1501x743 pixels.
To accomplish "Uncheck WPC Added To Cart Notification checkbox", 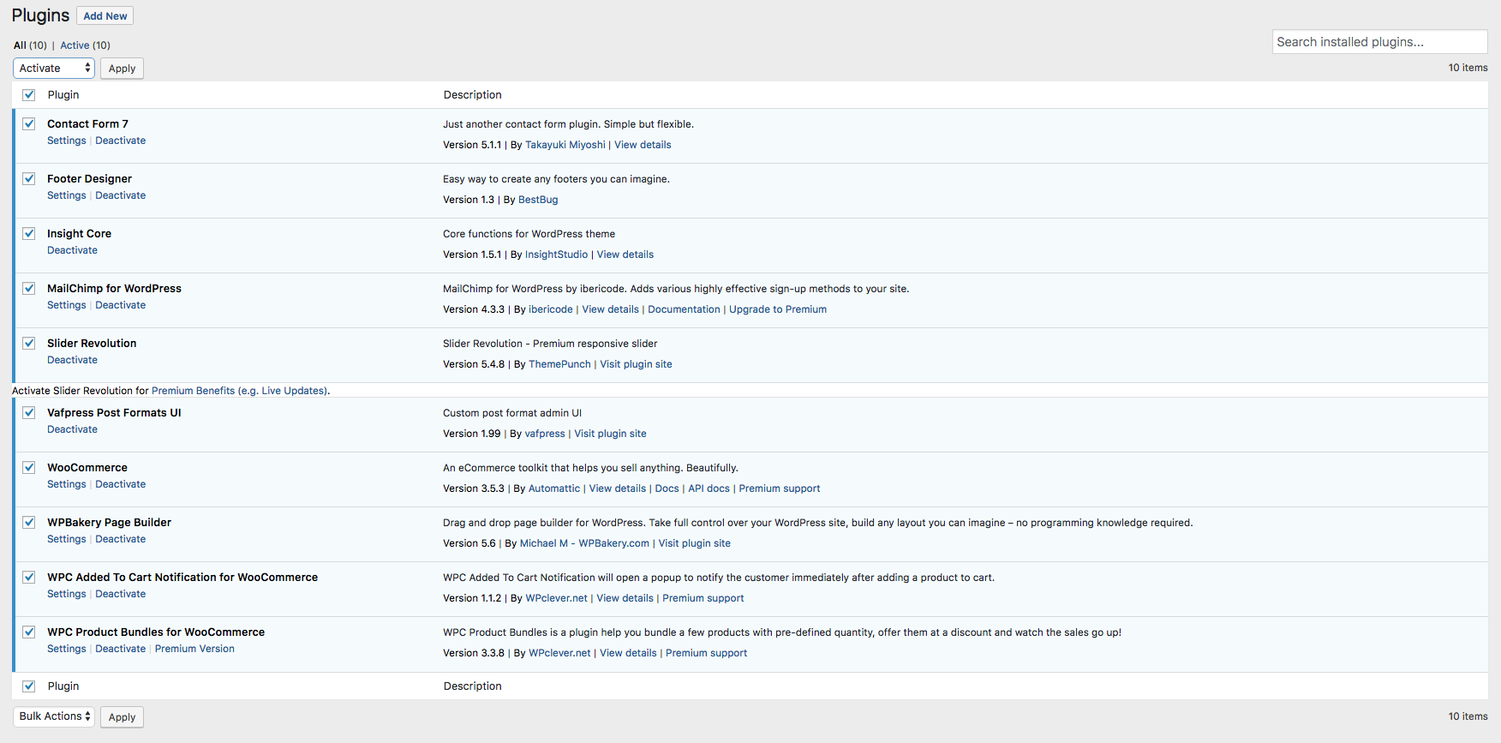I will [29, 578].
